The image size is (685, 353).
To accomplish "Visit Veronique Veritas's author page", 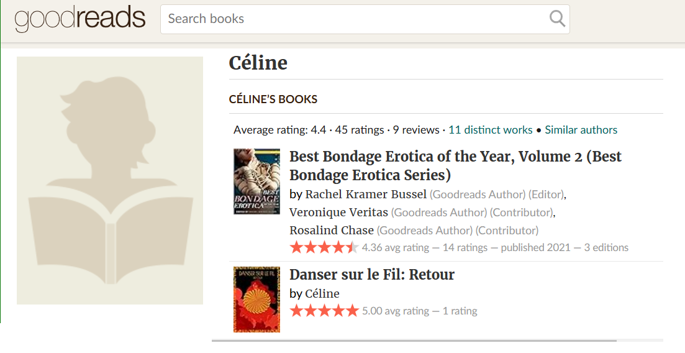I will [x=338, y=213].
